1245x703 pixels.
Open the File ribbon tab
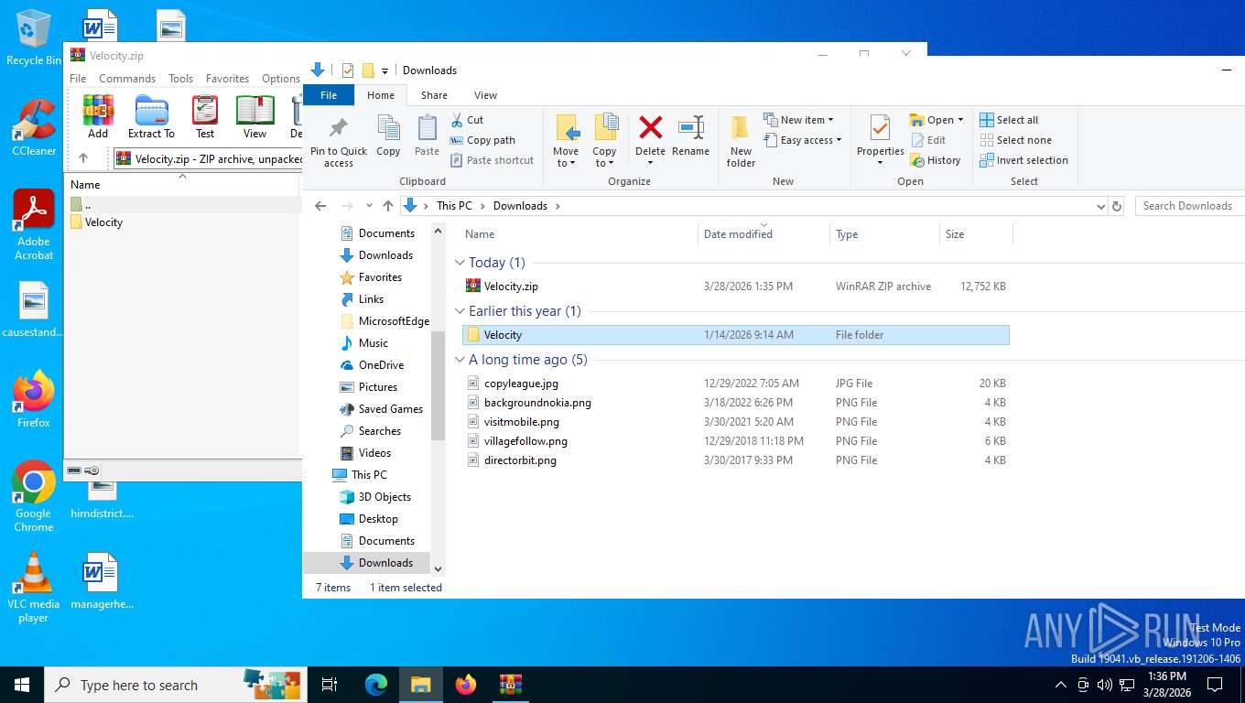329,95
